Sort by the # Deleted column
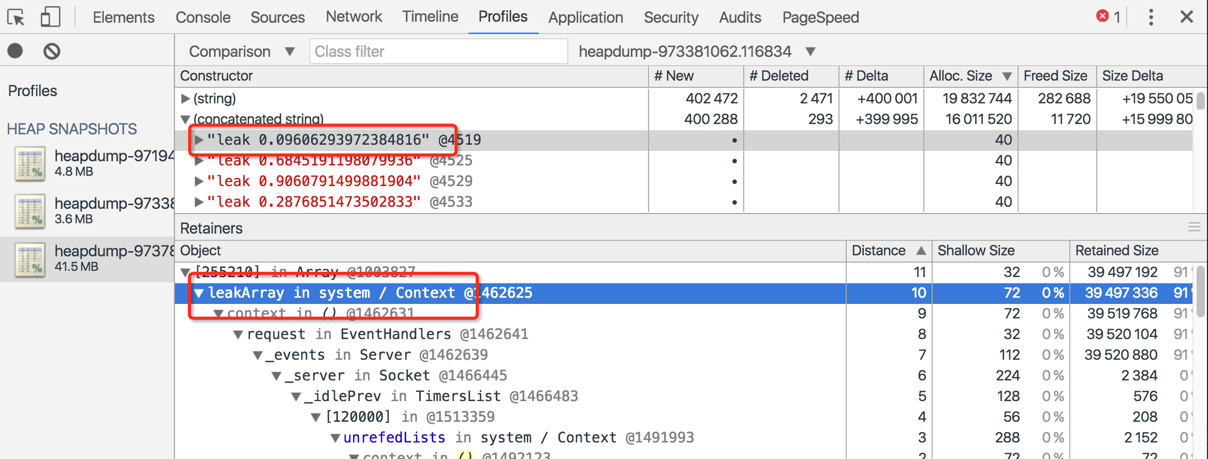This screenshot has width=1208, height=459. (791, 76)
